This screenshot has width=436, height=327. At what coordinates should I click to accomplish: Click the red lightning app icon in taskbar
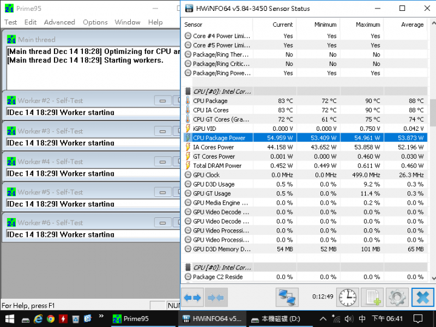63,319
